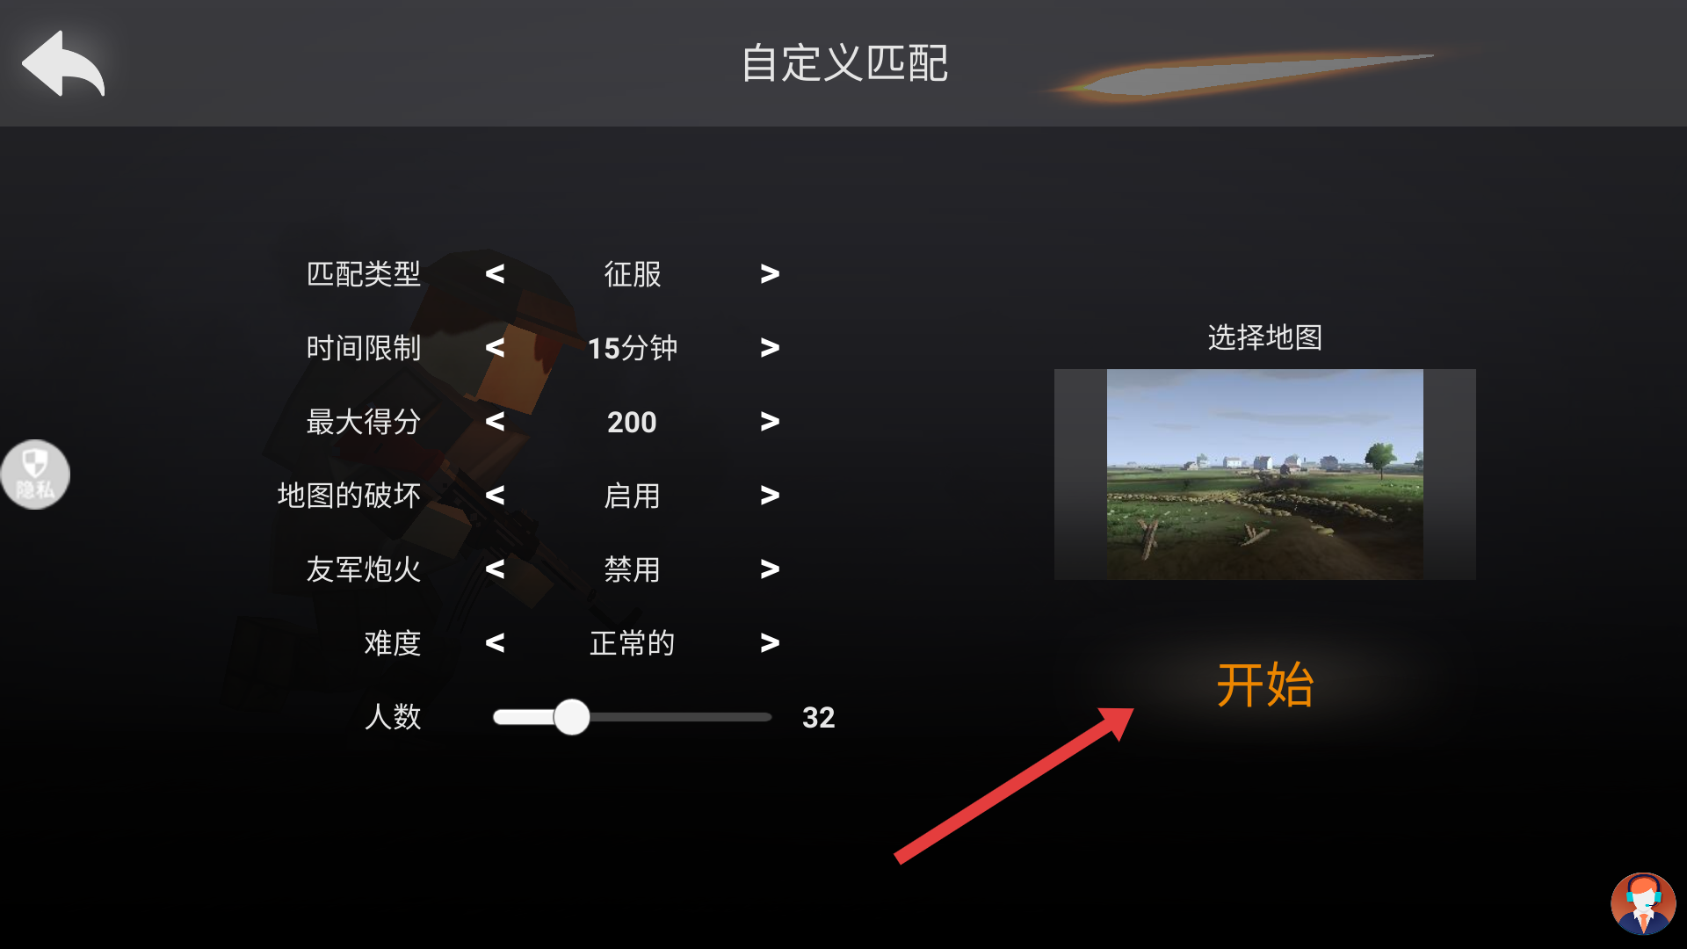Lower 难度 with the left arrow

[x=495, y=643]
